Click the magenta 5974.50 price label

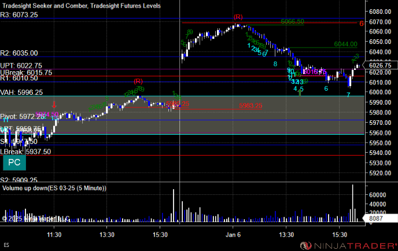coord(47,115)
